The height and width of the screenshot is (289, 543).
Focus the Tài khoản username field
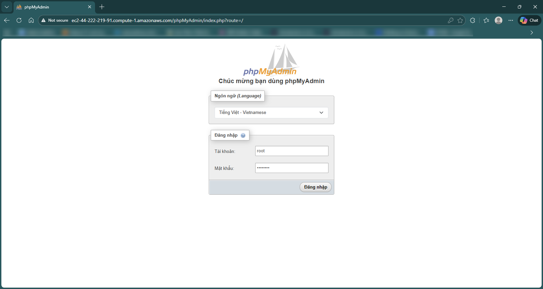(292, 151)
